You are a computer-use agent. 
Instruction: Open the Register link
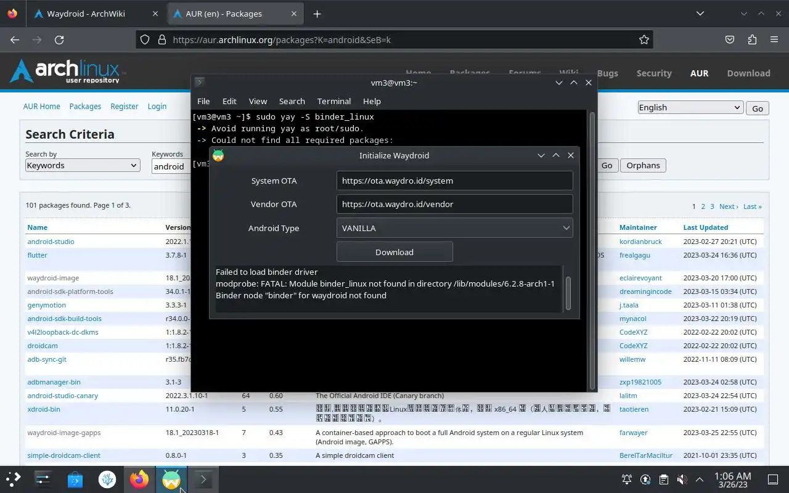(x=125, y=106)
